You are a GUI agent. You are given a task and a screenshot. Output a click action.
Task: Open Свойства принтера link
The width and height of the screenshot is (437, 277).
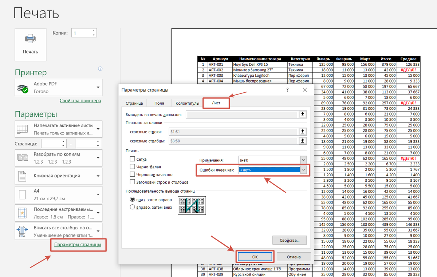[80, 101]
